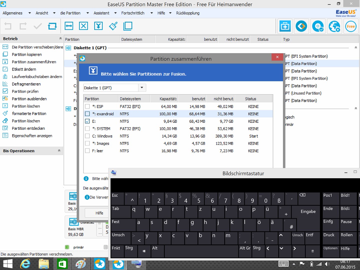
Task: Click 'Partition ausblenden' in the sidebar
Action: pyautogui.click(x=29, y=99)
